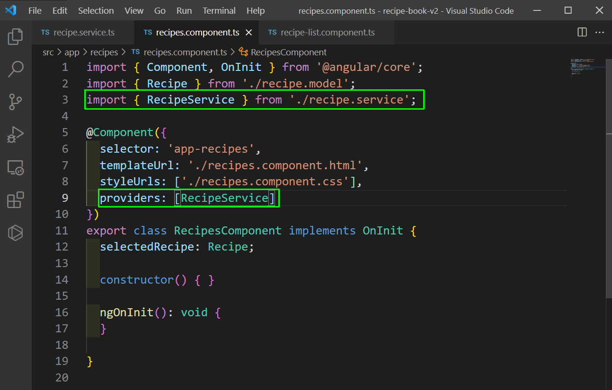This screenshot has height=390, width=612.
Task: Click the VS Code logo icon
Action: coord(11,10)
